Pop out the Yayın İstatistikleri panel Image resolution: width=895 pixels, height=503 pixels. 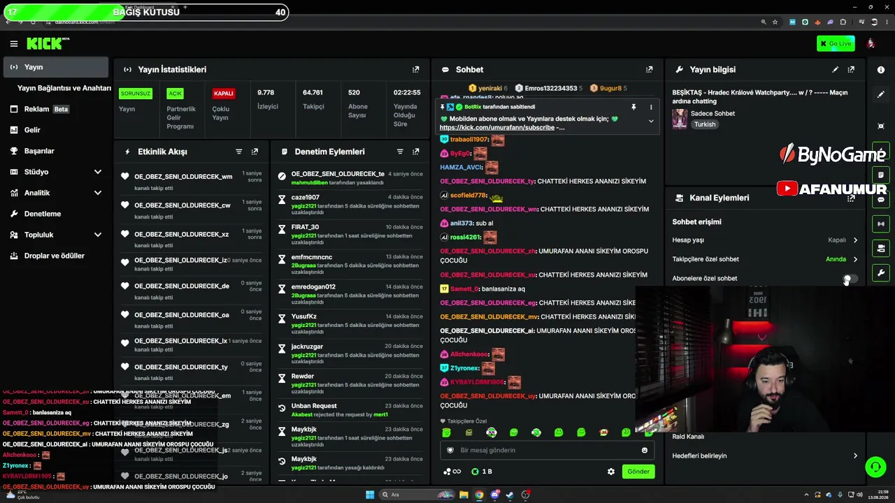(415, 70)
